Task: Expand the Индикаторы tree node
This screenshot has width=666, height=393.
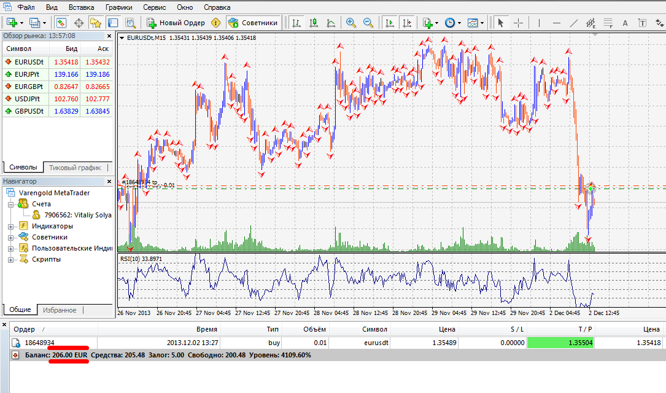Action: (x=10, y=227)
